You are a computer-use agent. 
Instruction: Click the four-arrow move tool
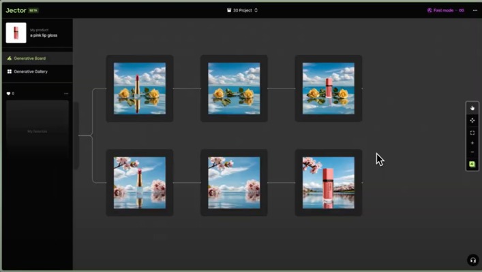[472, 120]
